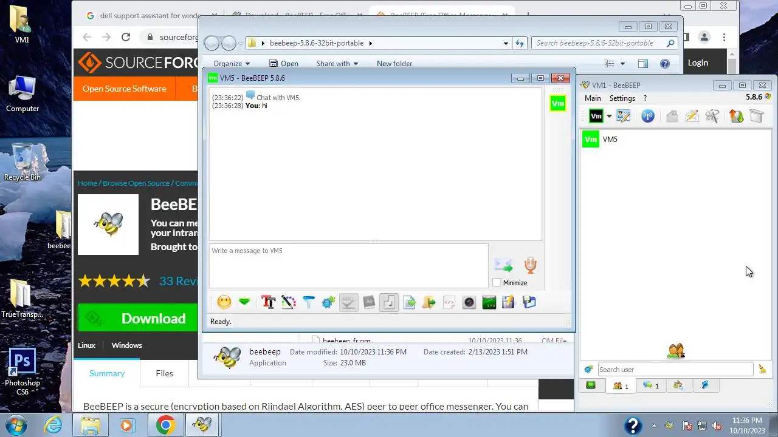Clear the search with the broom icon
Image resolution: width=778 pixels, height=437 pixels.
[762, 369]
